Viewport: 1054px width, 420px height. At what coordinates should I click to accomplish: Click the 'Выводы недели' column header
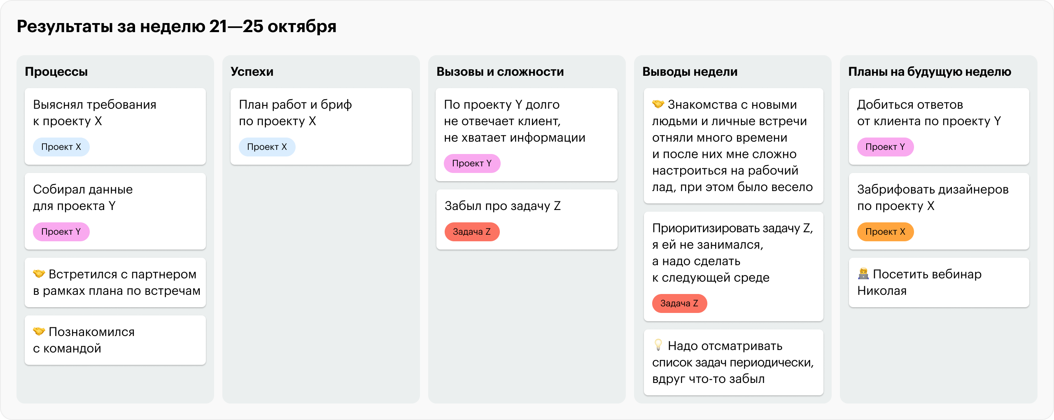[x=690, y=72]
